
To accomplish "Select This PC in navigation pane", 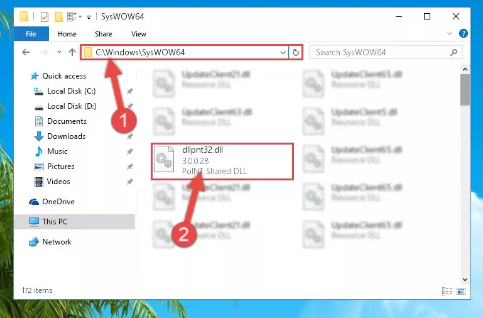I will pyautogui.click(x=55, y=222).
